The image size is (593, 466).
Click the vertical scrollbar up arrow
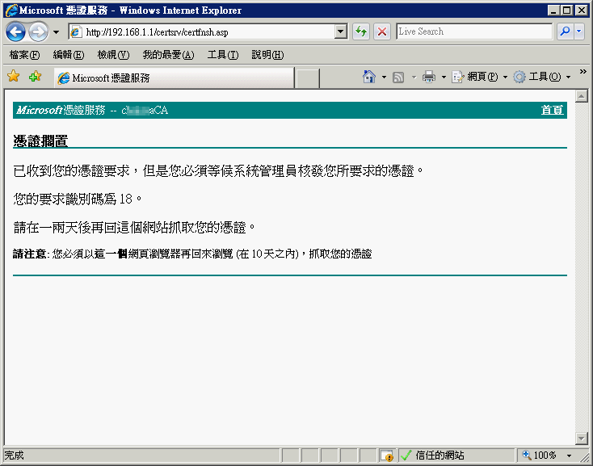pyautogui.click(x=581, y=96)
